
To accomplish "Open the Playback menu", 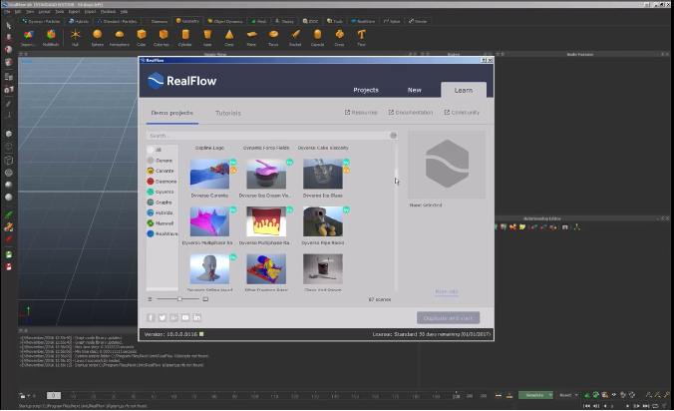I will tap(108, 12).
